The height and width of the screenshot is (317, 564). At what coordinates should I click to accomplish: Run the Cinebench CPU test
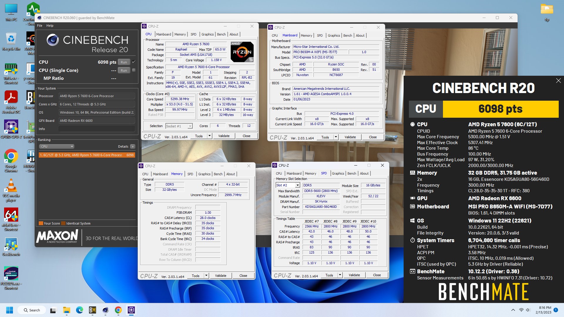coord(124,62)
